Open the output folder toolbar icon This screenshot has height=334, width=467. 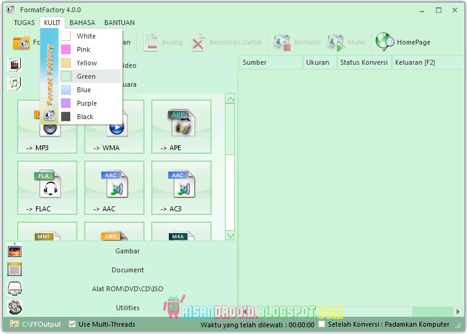tap(21, 43)
